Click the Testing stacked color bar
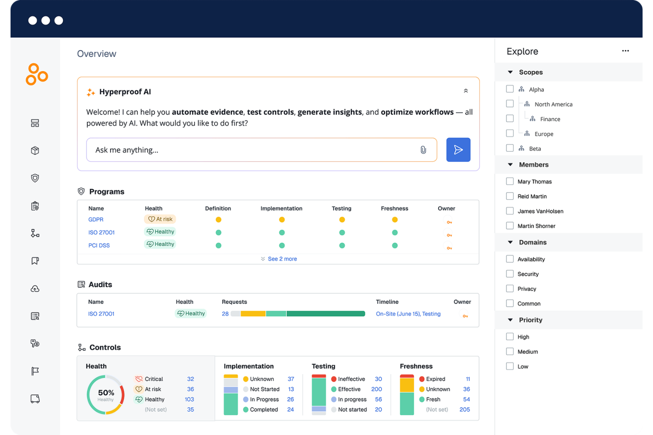The height and width of the screenshot is (435, 653). (x=319, y=395)
